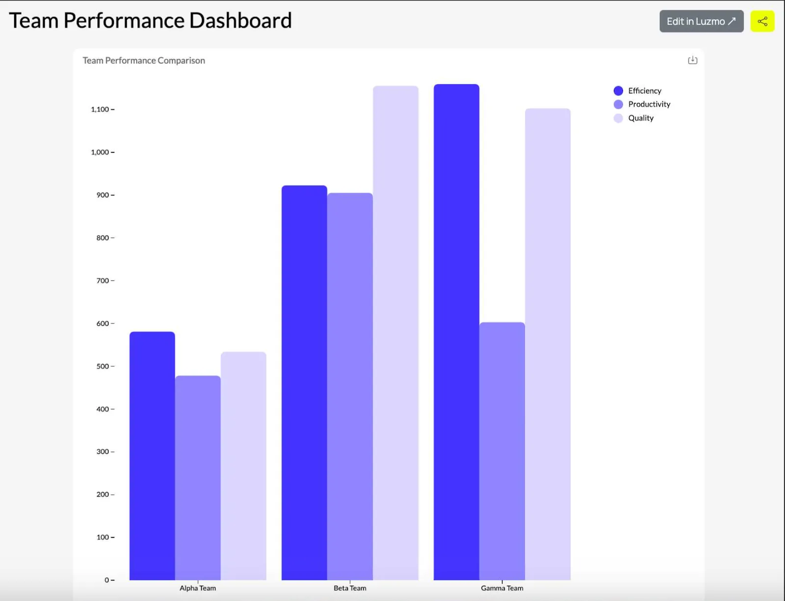Click the chart download/export icon

pos(692,60)
